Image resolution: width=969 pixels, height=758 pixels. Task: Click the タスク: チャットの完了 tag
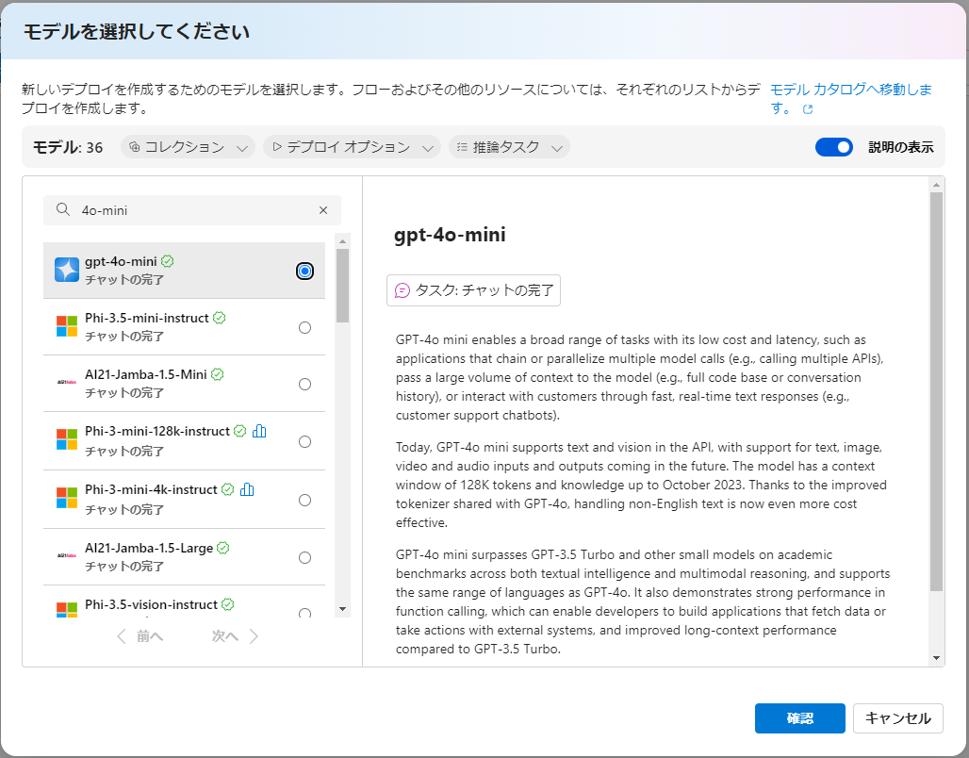coord(473,290)
